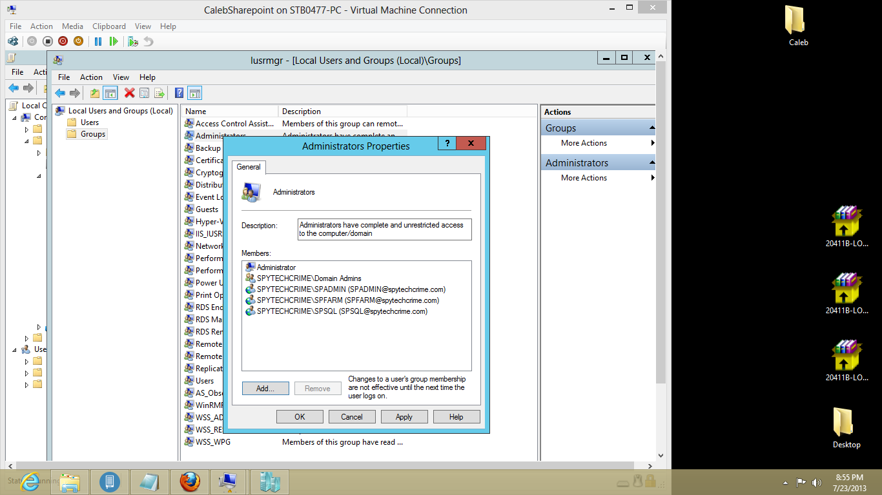
Task: Open the Notepad icon in the taskbar
Action: 149,481
